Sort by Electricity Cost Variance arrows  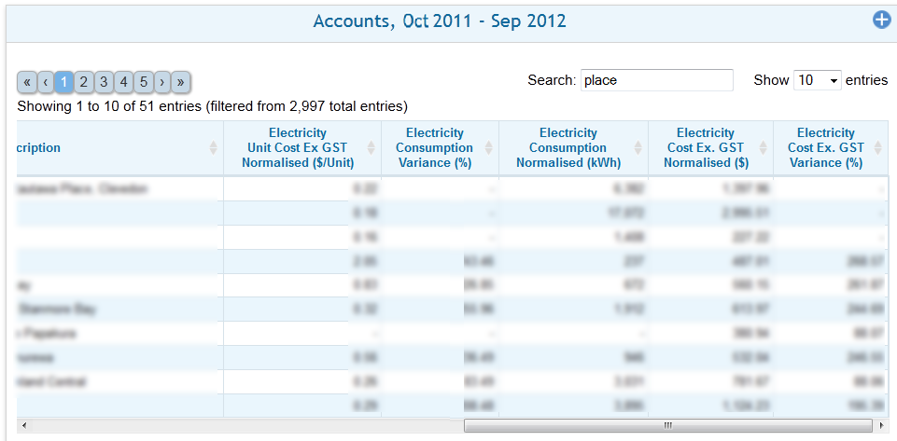point(878,148)
